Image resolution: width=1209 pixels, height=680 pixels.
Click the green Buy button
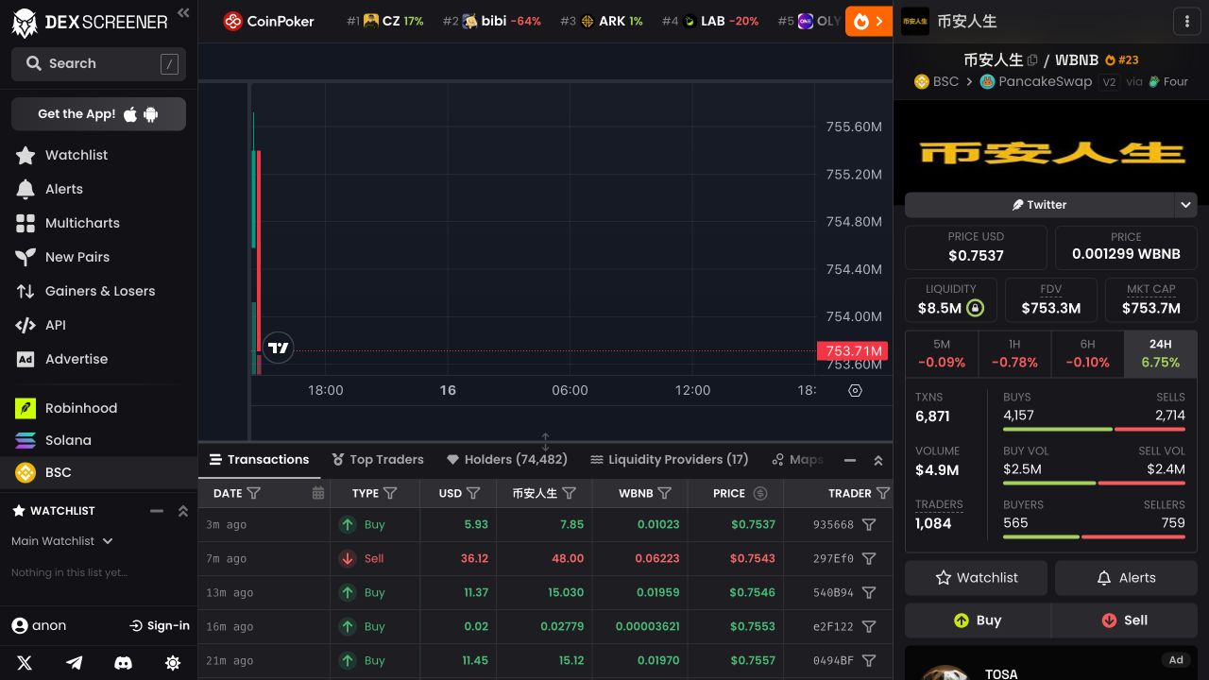tap(978, 620)
